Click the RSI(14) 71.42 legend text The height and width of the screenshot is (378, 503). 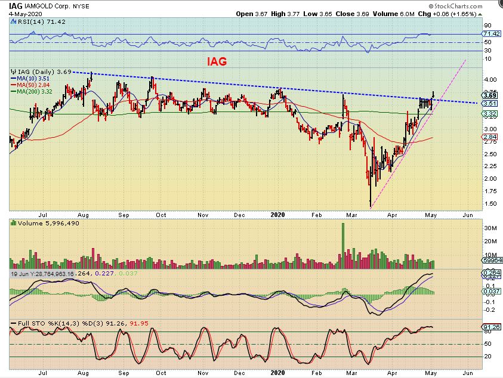click(41, 22)
